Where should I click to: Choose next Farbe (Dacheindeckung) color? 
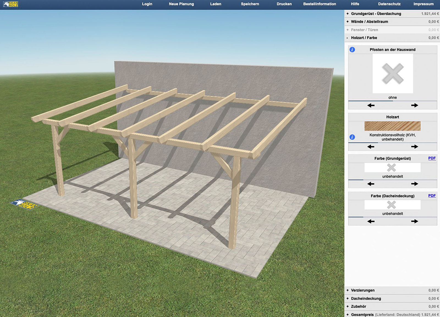click(x=414, y=221)
